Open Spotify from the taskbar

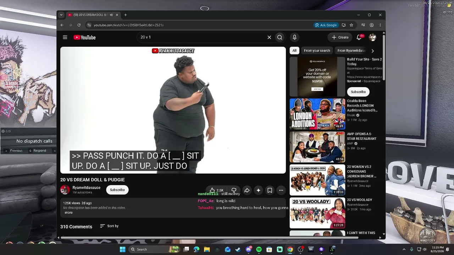point(259,249)
